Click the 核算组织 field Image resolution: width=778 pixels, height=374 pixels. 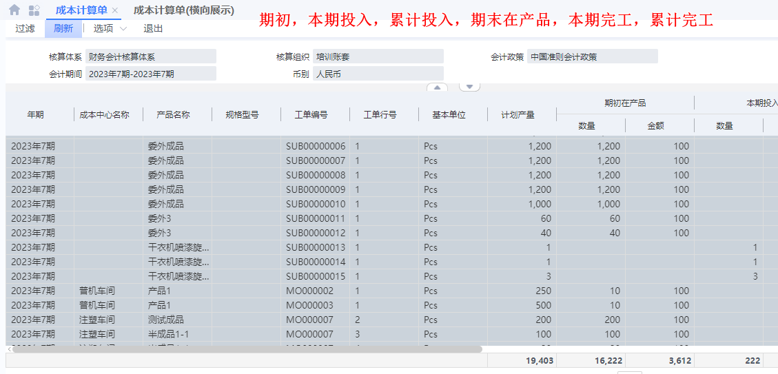click(x=378, y=56)
